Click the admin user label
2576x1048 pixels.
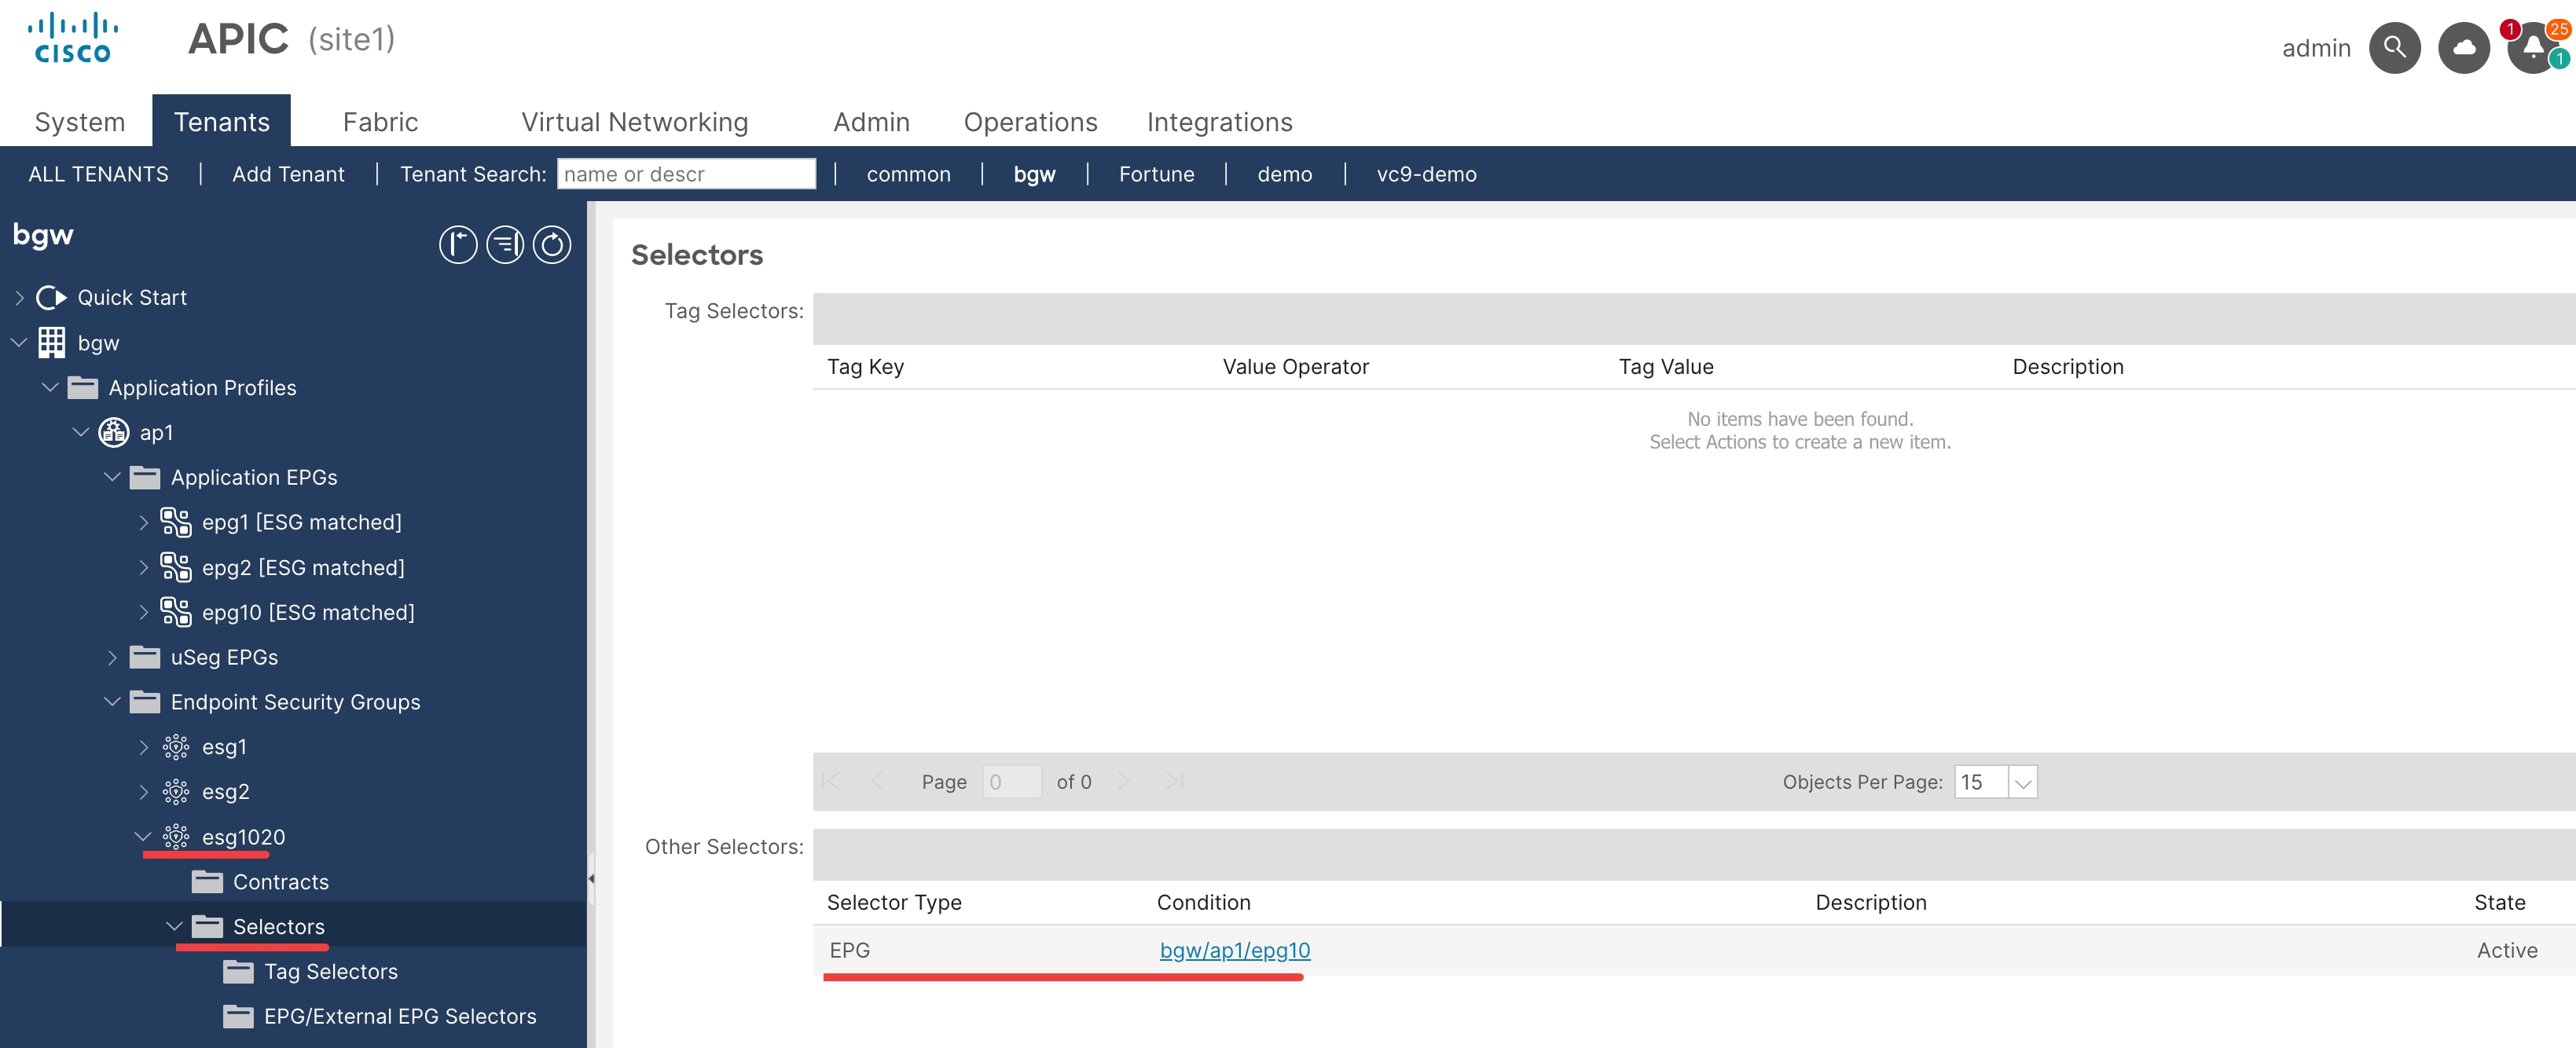[x=2315, y=48]
